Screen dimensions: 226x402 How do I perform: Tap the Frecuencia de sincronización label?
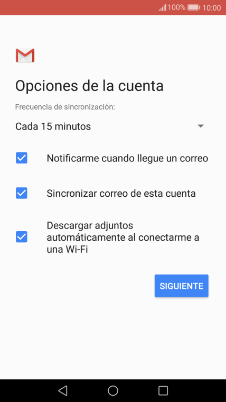click(x=65, y=107)
